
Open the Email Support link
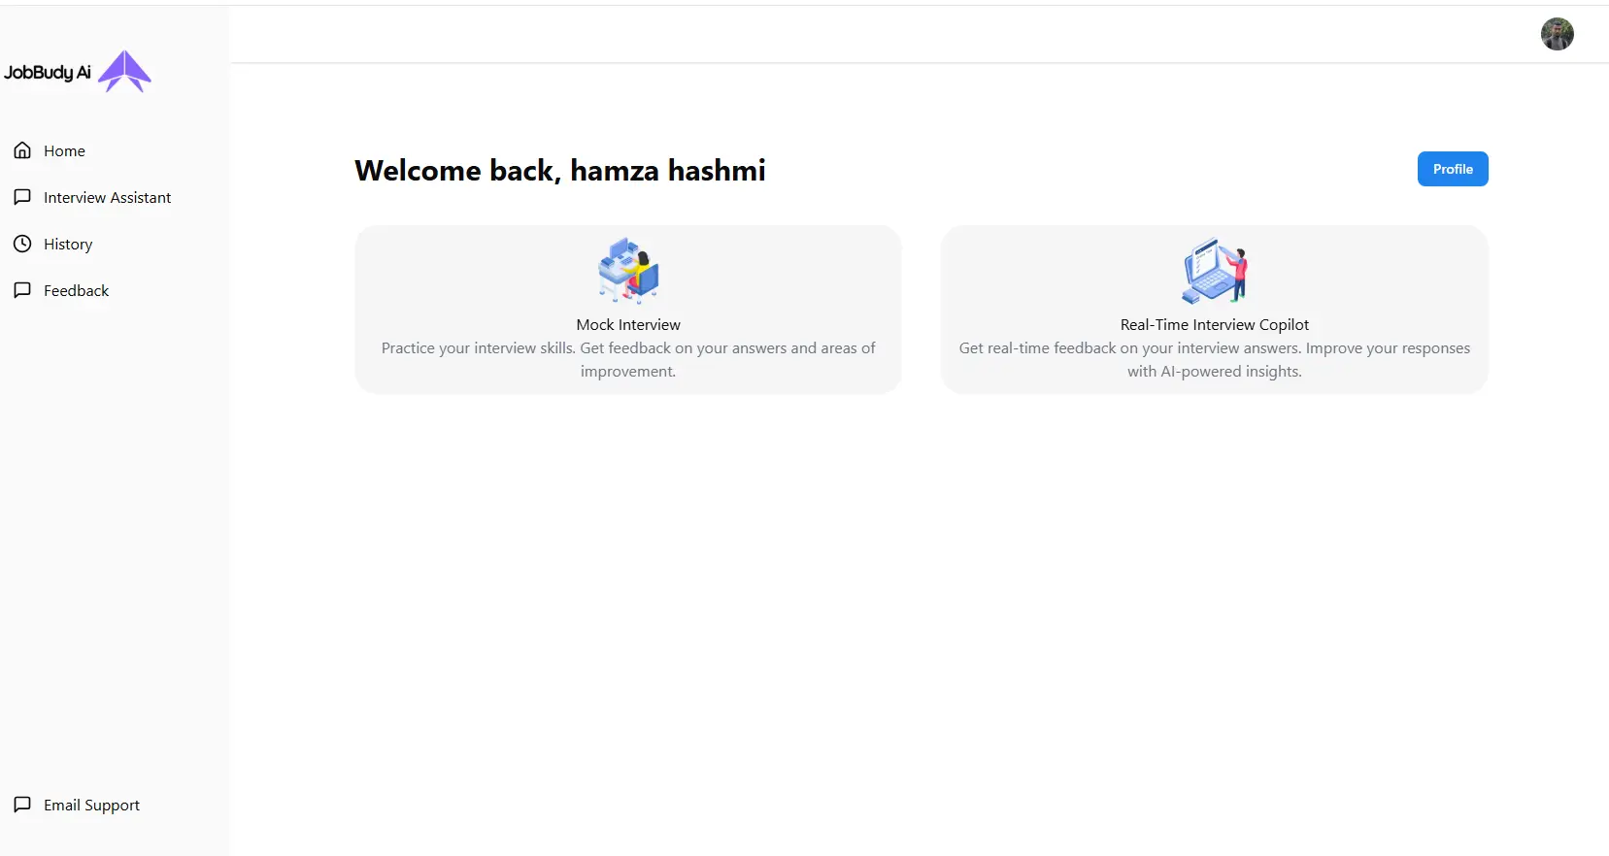pos(91,806)
